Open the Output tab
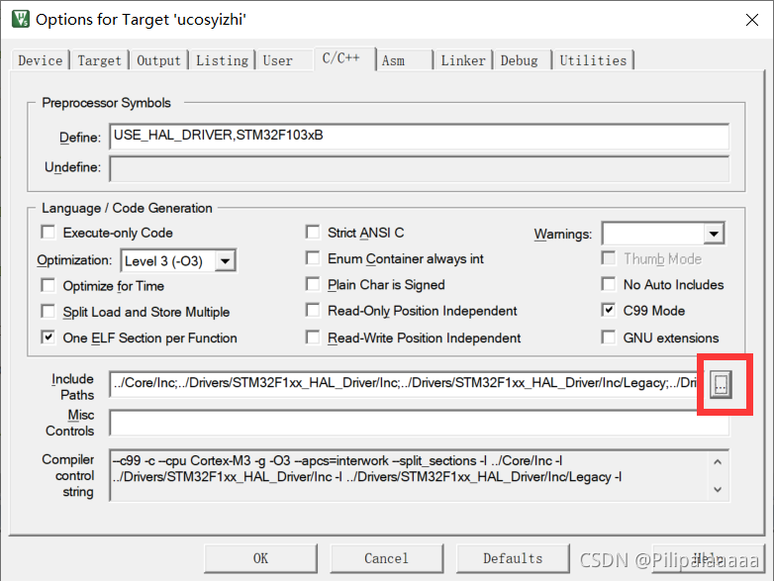The width and height of the screenshot is (774, 581). [158, 60]
